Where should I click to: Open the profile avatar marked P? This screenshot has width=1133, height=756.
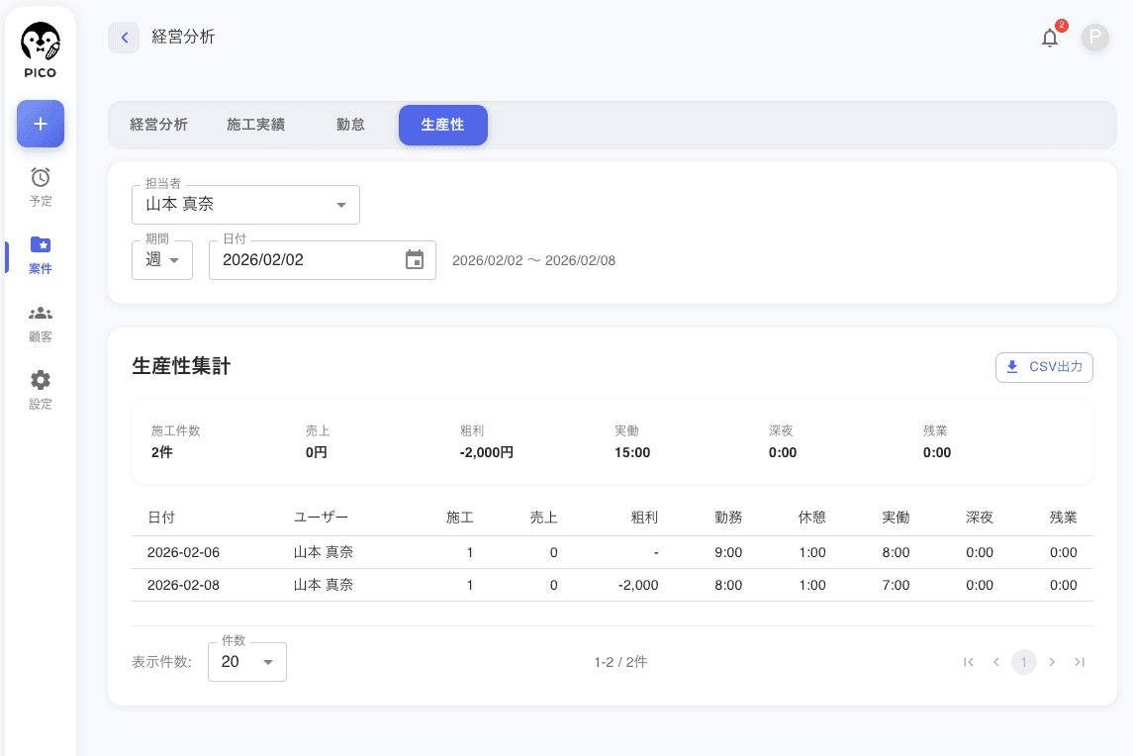[x=1094, y=38]
